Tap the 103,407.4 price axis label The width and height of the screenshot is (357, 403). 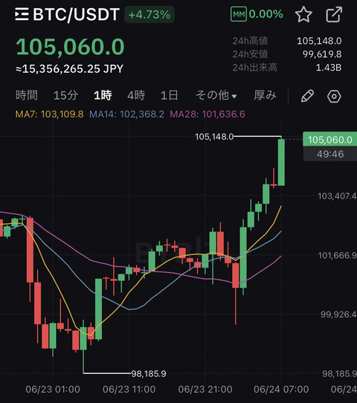pos(337,196)
